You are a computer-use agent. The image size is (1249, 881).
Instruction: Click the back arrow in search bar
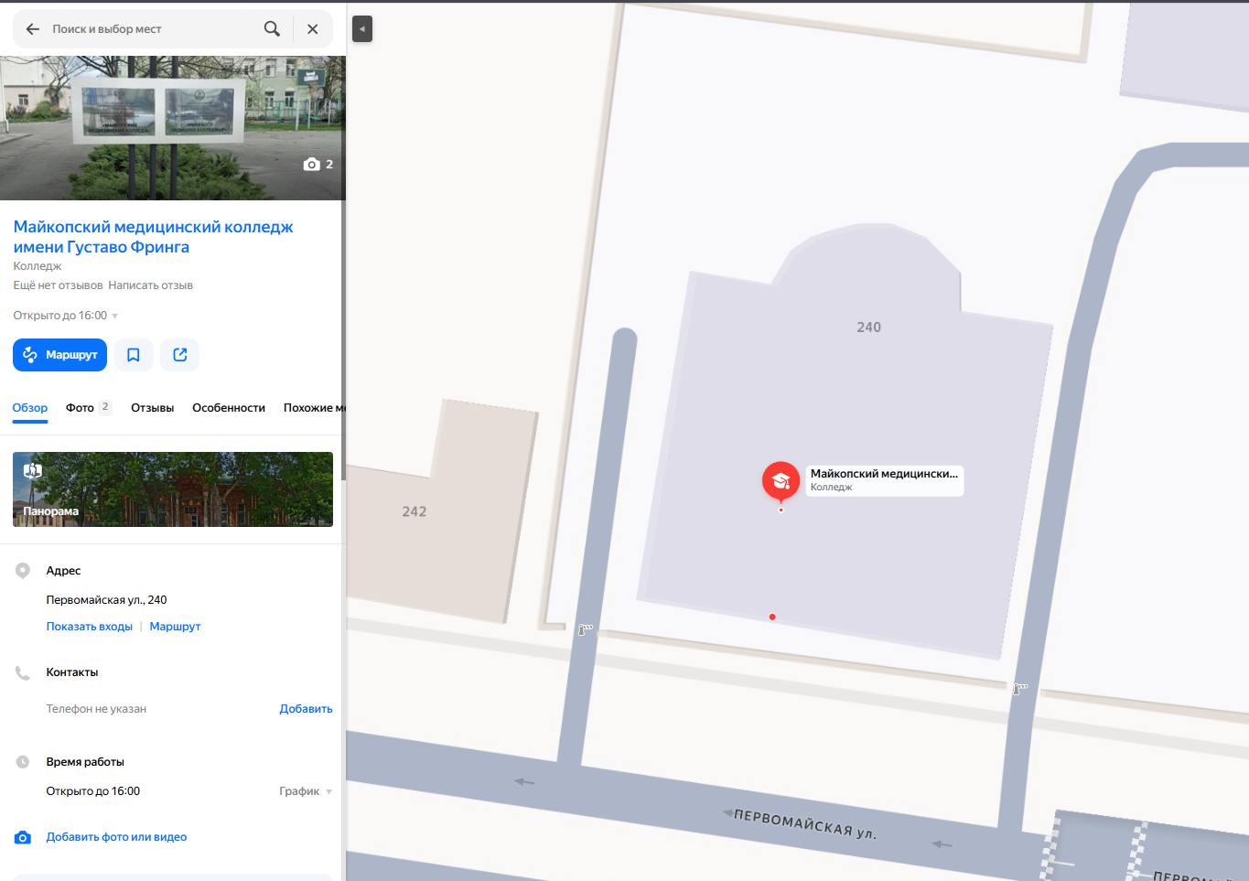(33, 29)
